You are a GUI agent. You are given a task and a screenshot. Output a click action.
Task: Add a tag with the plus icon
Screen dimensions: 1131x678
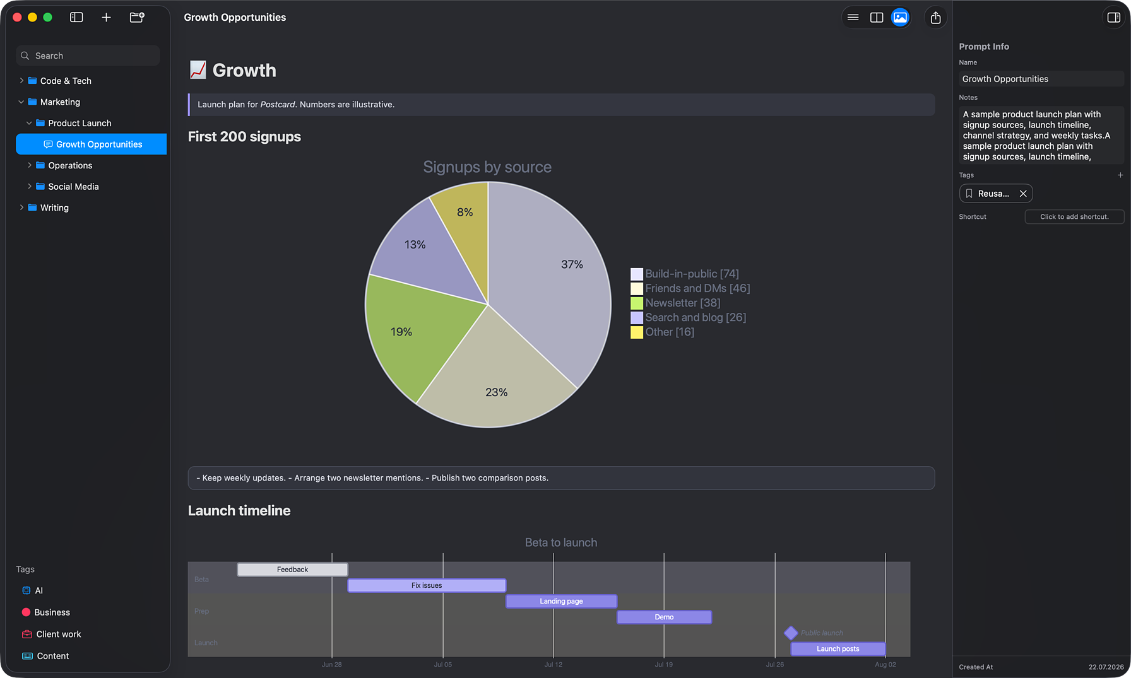(x=1120, y=175)
